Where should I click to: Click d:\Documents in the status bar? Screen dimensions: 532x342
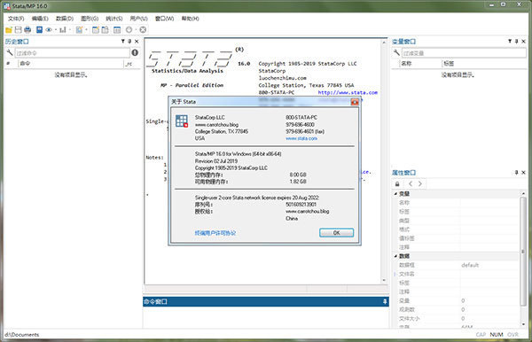point(21,335)
